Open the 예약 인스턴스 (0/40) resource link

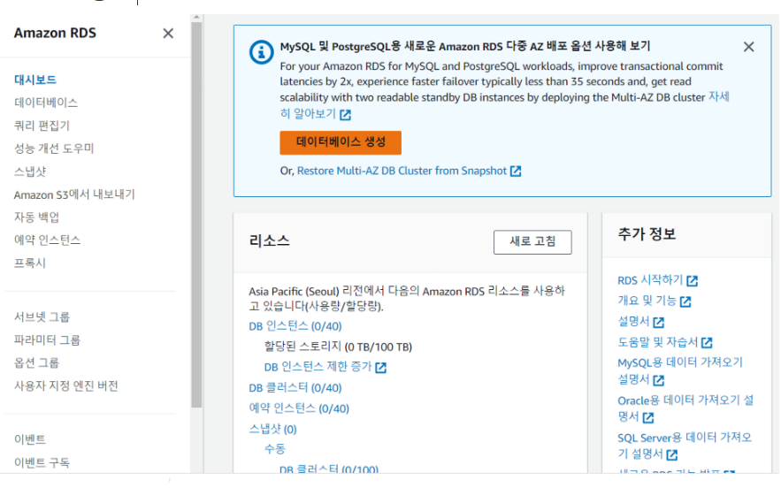(x=299, y=408)
